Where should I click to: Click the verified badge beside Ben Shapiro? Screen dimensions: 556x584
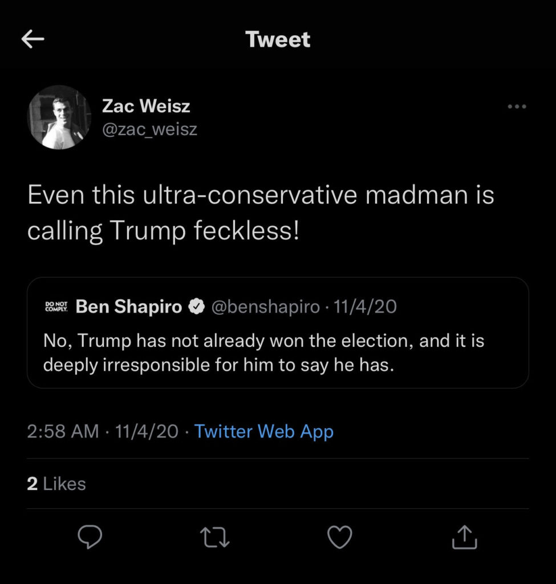[x=197, y=307]
